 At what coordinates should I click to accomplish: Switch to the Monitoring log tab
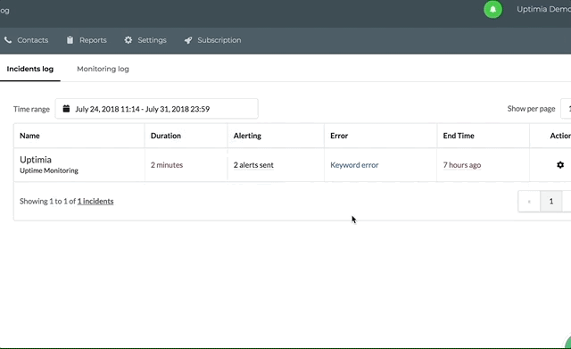pos(103,69)
